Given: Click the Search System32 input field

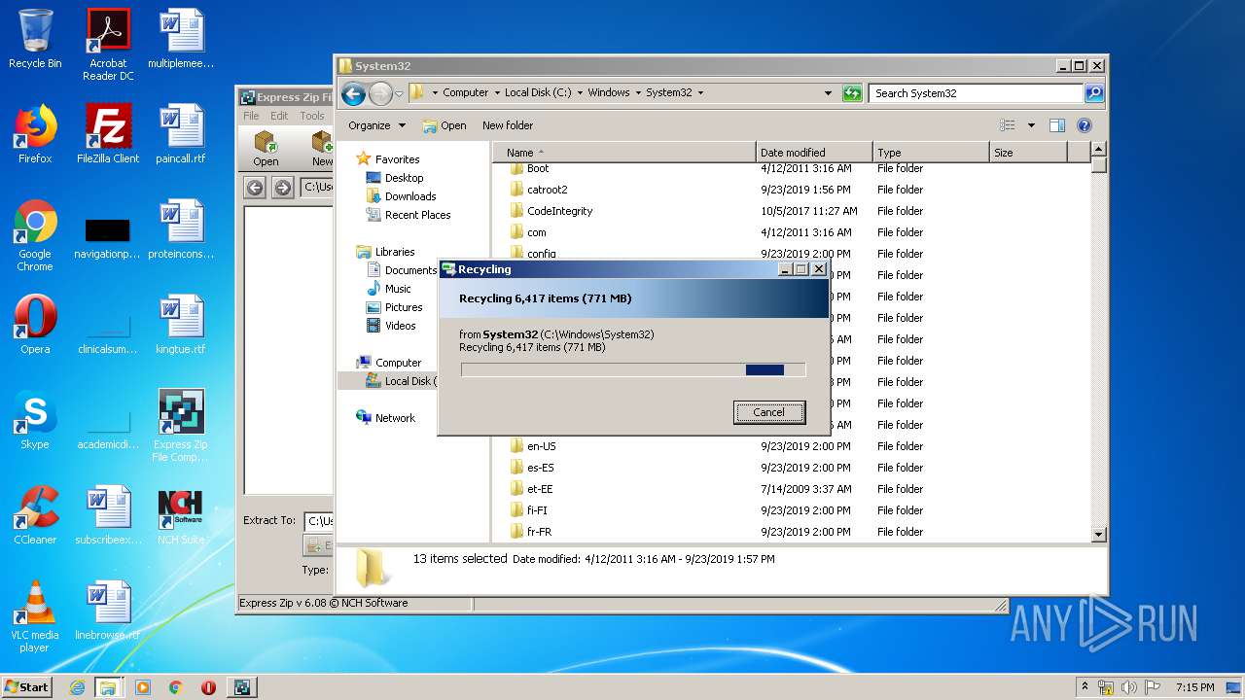Looking at the screenshot, I should click(976, 93).
